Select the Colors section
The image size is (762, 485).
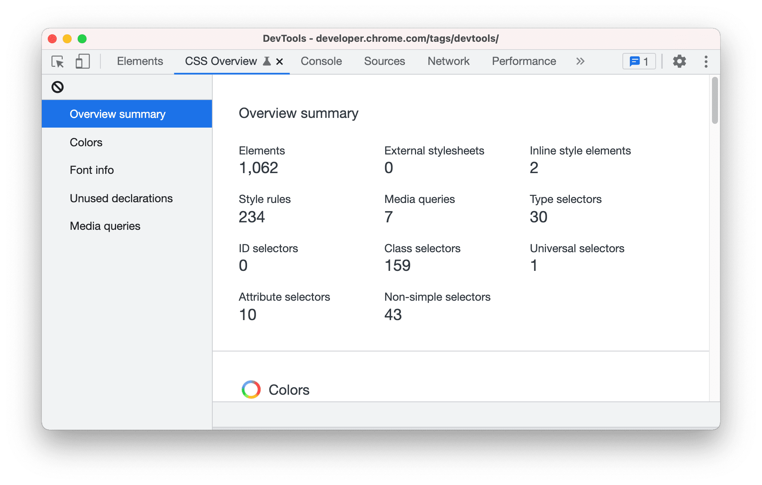(85, 142)
